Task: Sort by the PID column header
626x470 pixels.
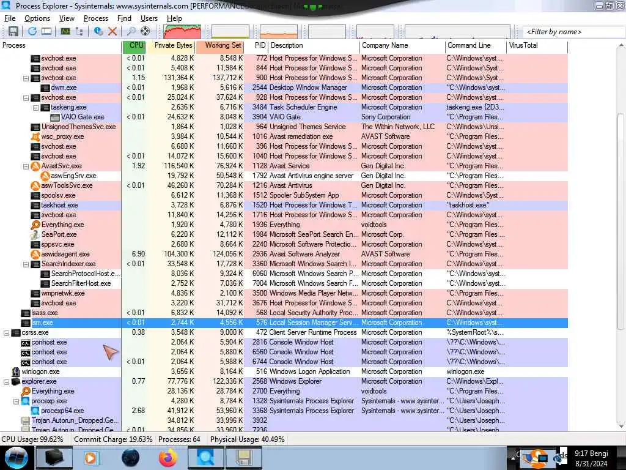Action: pyautogui.click(x=256, y=45)
